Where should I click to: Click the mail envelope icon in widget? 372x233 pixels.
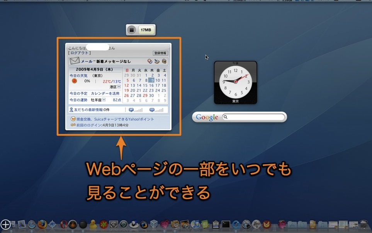pyautogui.click(x=75, y=61)
